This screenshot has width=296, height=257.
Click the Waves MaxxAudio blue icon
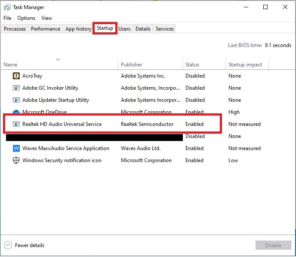[x=16, y=148]
